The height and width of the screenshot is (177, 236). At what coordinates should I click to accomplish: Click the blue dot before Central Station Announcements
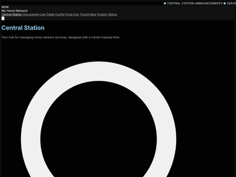[x=165, y=3]
